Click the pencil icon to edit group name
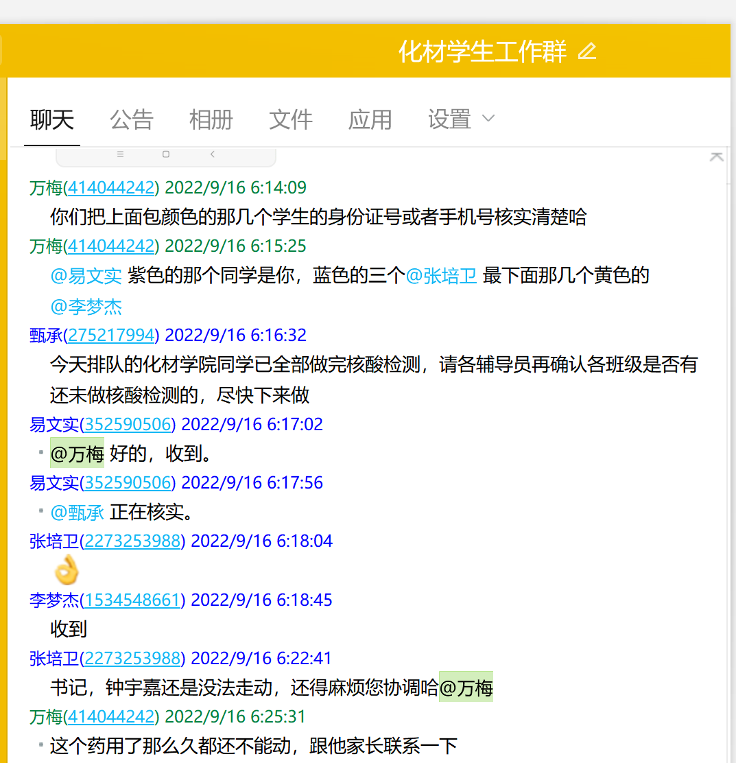The height and width of the screenshot is (763, 736). (x=587, y=51)
